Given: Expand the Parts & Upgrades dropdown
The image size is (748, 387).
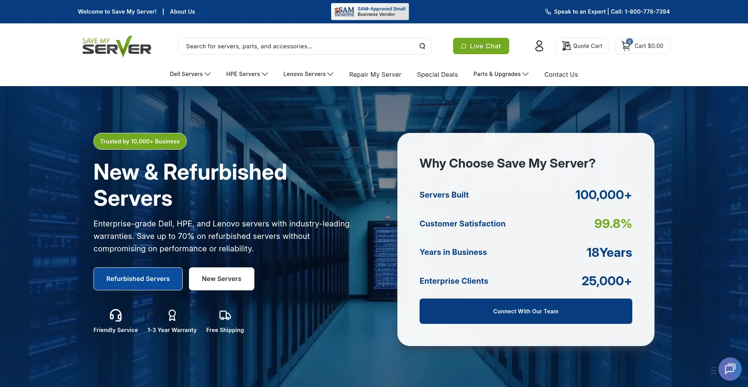Looking at the screenshot, I should pyautogui.click(x=501, y=74).
